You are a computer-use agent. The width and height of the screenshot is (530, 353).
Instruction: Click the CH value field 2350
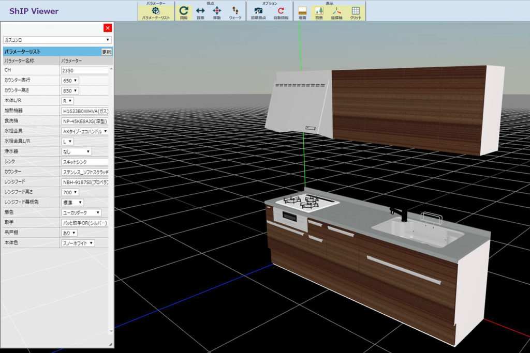tap(84, 70)
